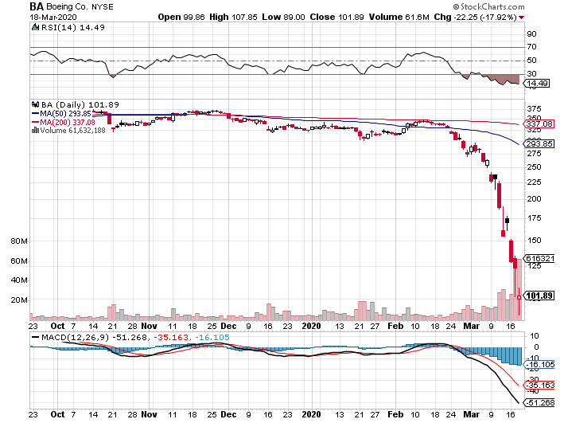564x423 pixels.
Task: Click the 375 price axis label
Action: 534,109
